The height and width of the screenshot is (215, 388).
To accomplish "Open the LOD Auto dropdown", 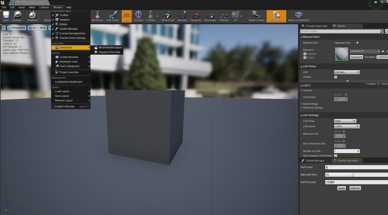I will click(347, 72).
